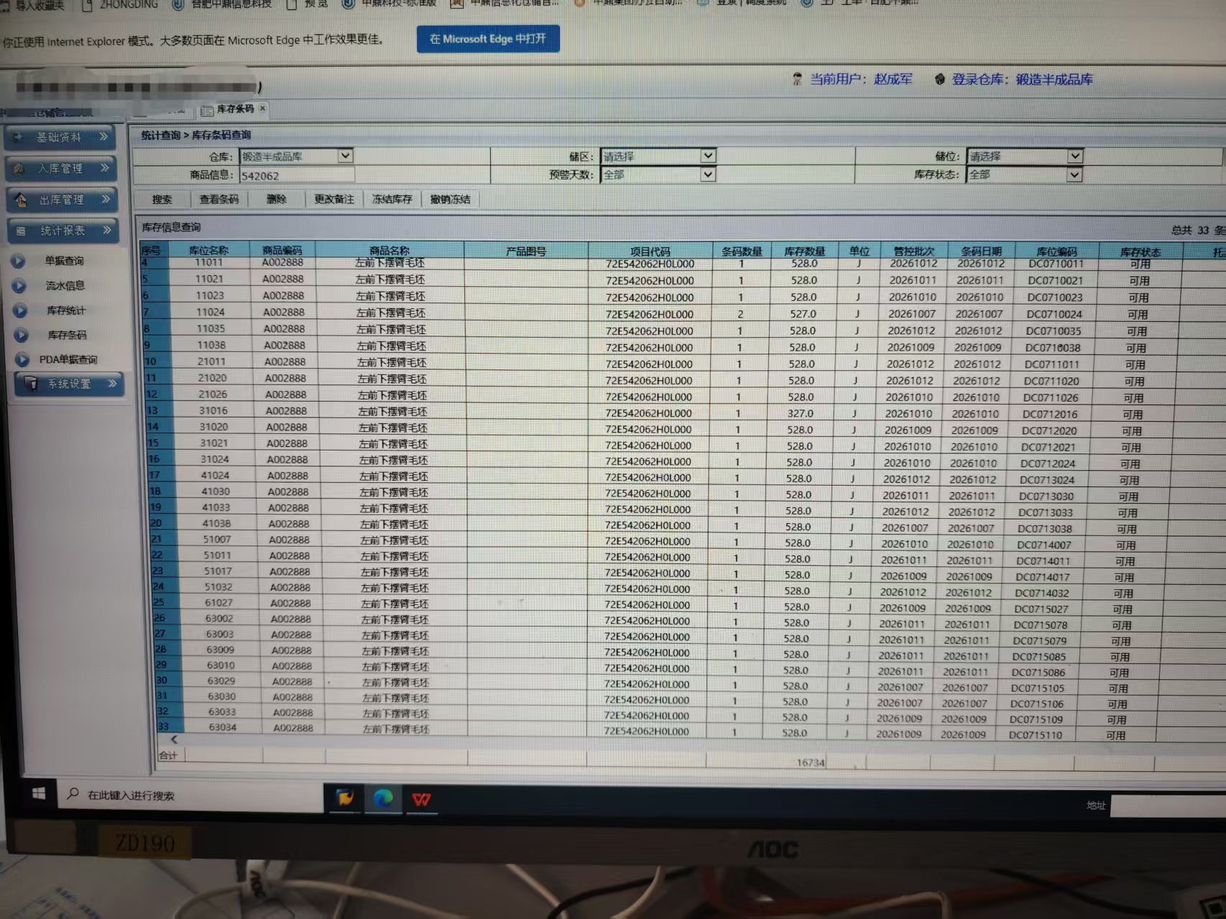This screenshot has height=919, width=1226.
Task: Open the 储位 dropdown
Action: (x=1074, y=156)
